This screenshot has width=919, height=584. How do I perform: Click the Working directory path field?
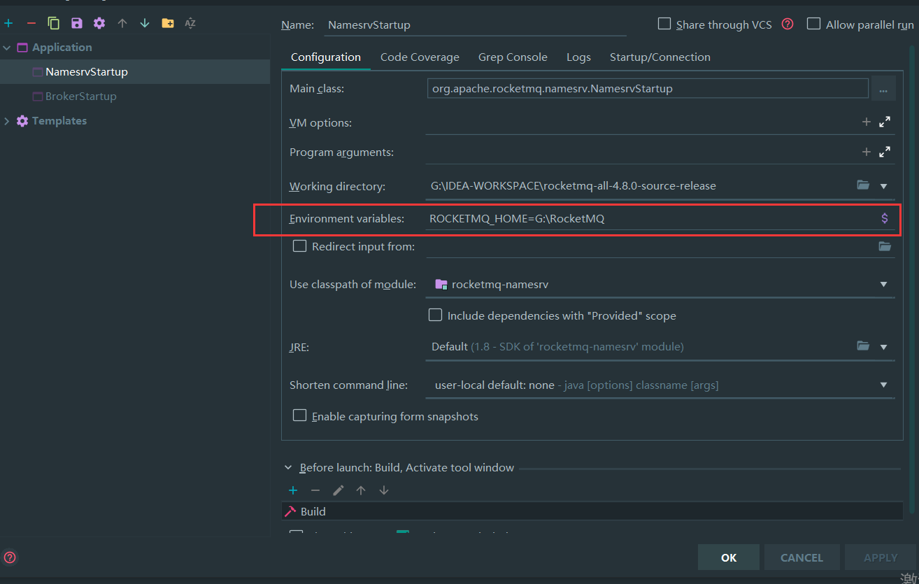639,185
